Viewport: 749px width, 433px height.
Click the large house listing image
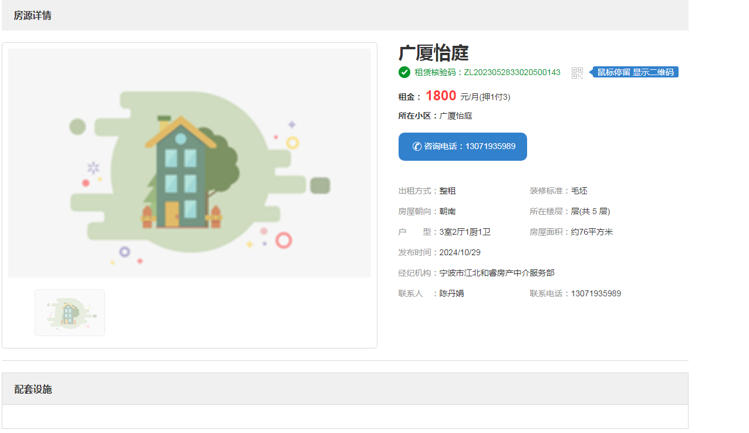point(190,163)
